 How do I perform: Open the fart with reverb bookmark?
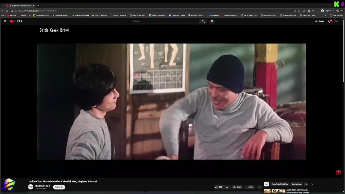229,15
